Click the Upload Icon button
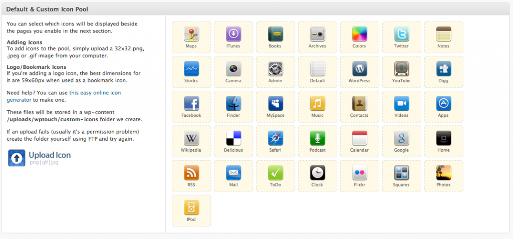Screen dimensions: 513x239 [x=39, y=158]
